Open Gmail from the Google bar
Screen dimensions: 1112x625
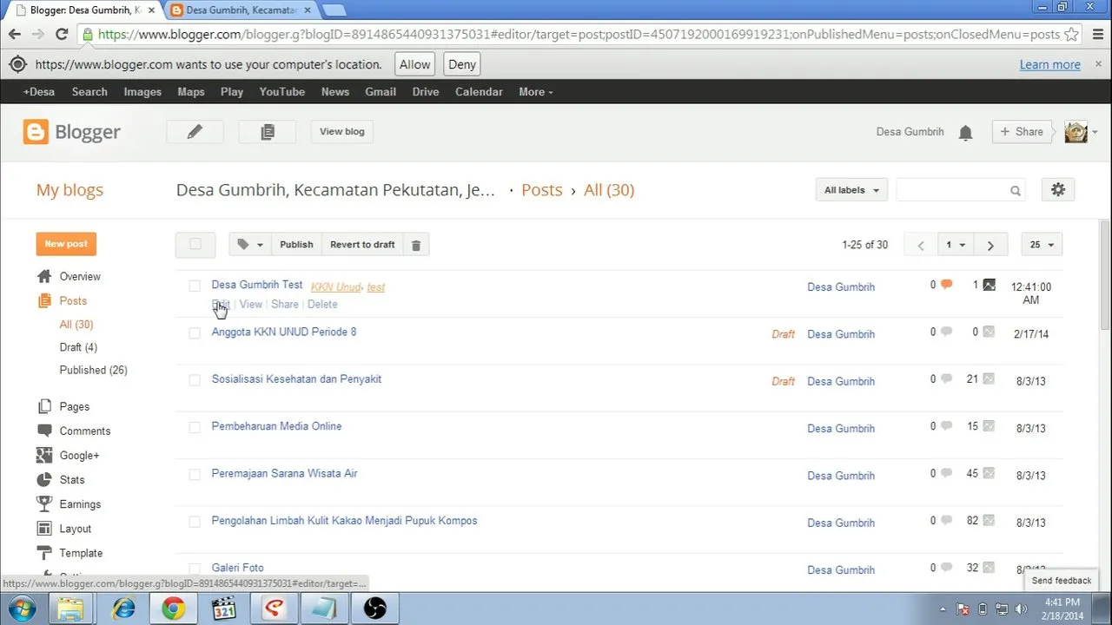tap(381, 92)
